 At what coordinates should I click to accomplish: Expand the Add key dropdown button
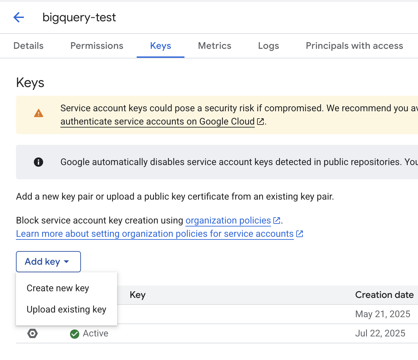48,262
